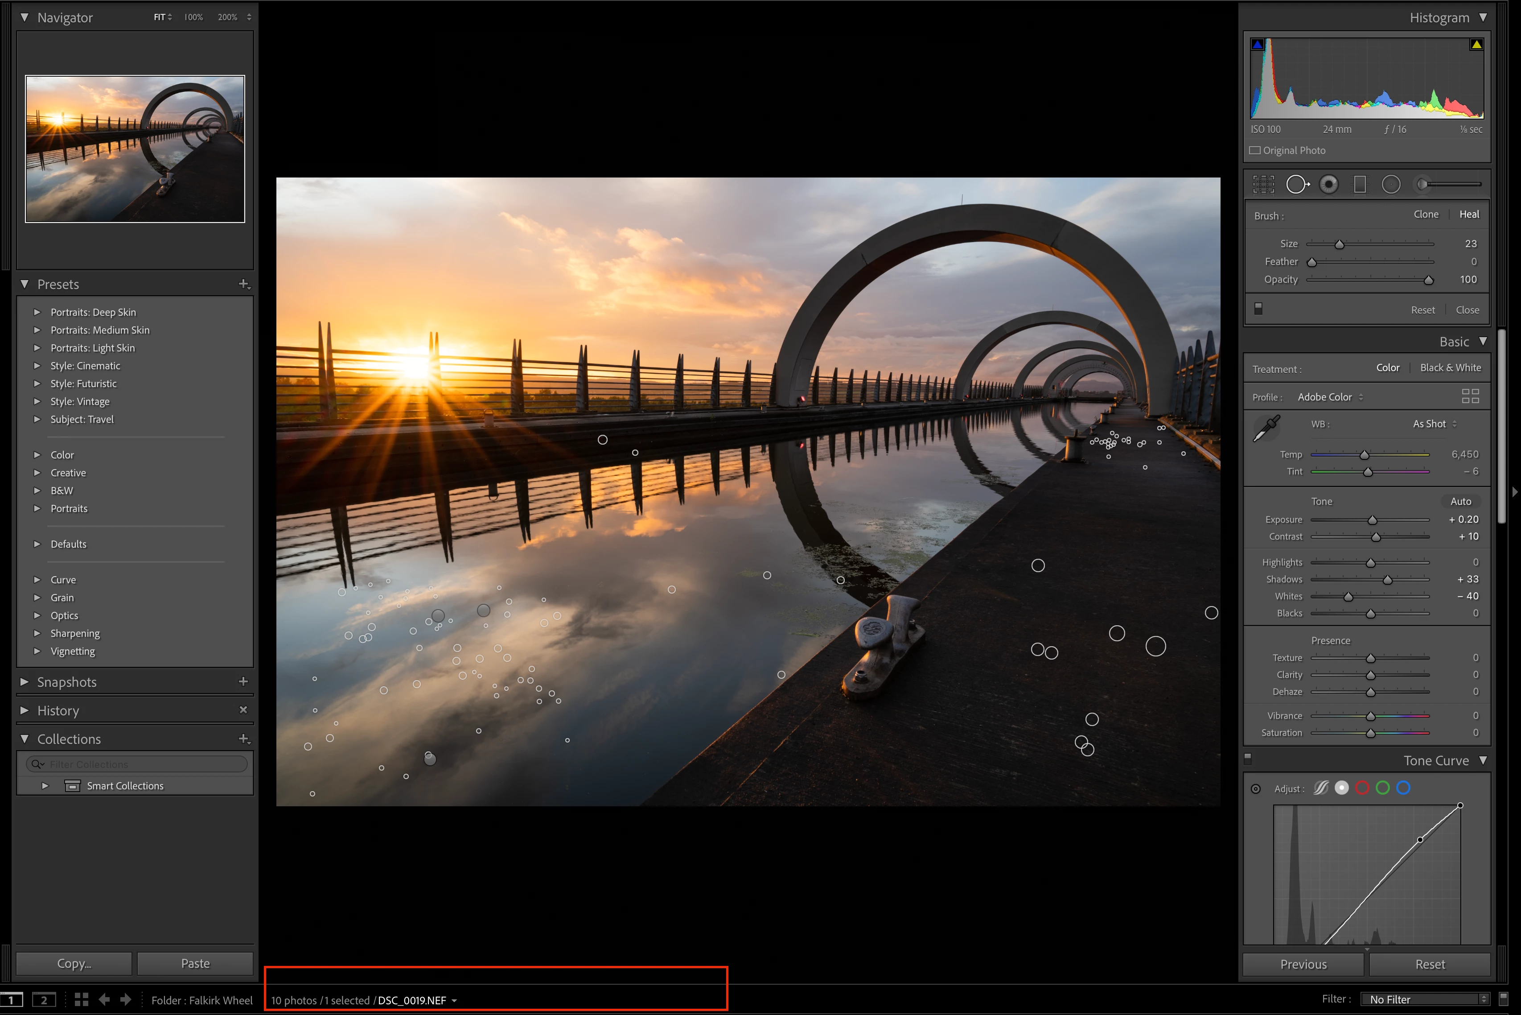Click the Tone Curve target adjustment tool
This screenshot has height=1015, width=1521.
[x=1256, y=788]
